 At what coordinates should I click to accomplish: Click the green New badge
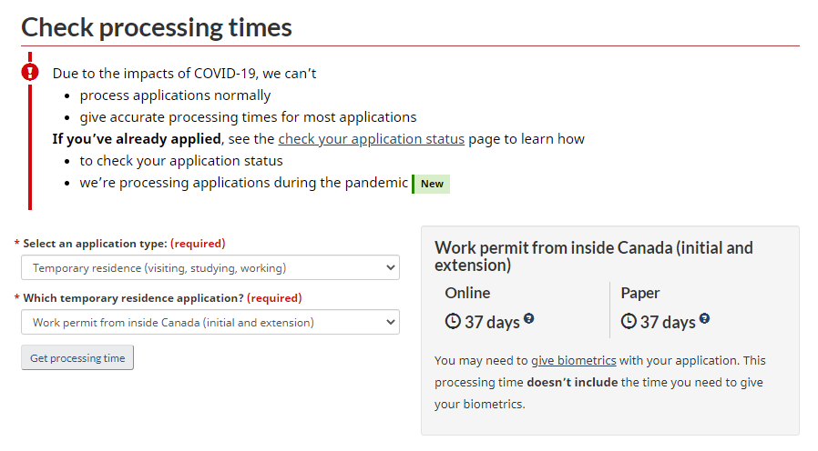tap(432, 184)
